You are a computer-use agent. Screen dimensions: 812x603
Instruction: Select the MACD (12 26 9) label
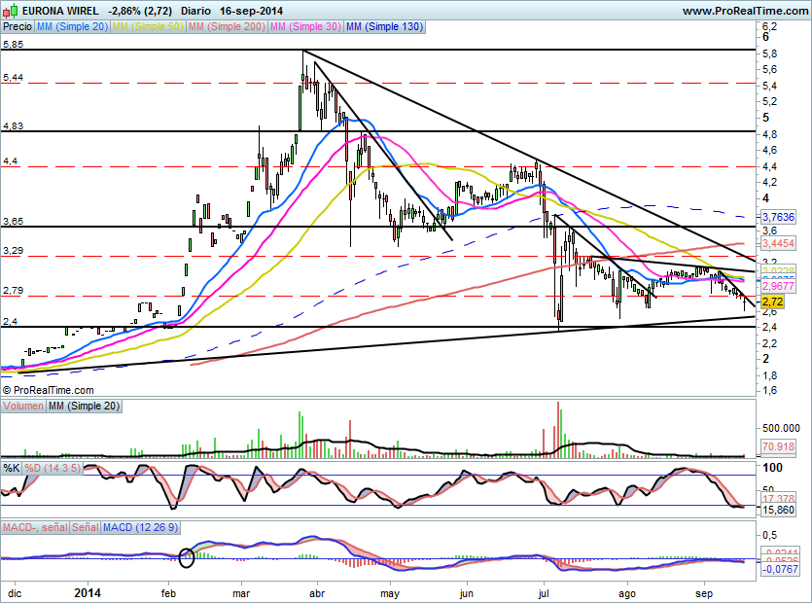tap(140, 527)
